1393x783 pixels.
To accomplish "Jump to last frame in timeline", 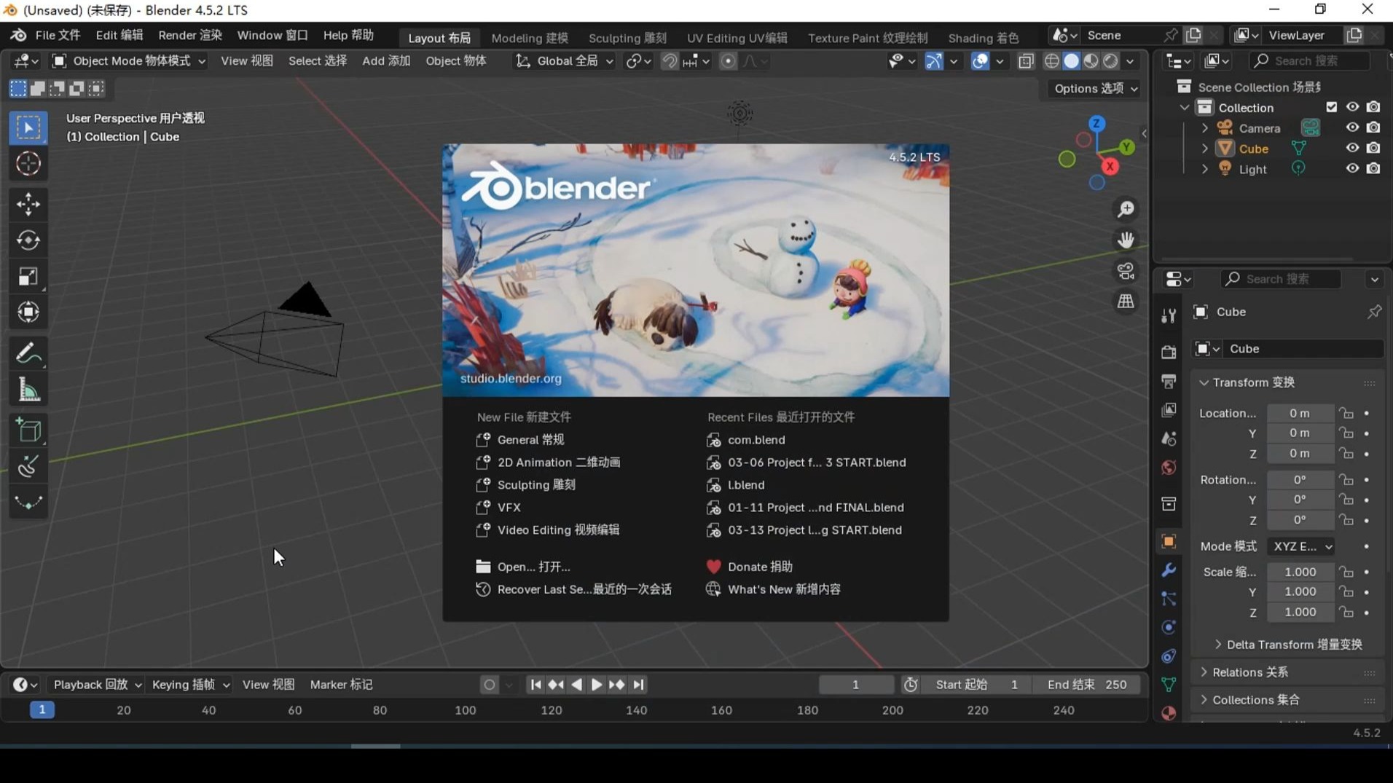I will pos(638,685).
